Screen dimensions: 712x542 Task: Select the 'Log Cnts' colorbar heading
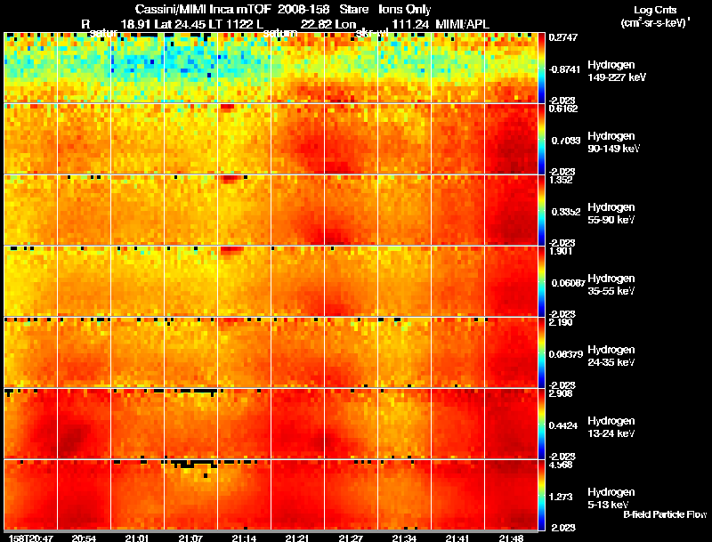pos(655,10)
